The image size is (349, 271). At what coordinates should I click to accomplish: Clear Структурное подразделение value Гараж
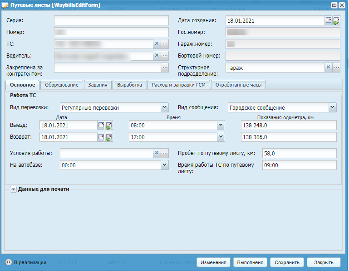tap(328, 67)
